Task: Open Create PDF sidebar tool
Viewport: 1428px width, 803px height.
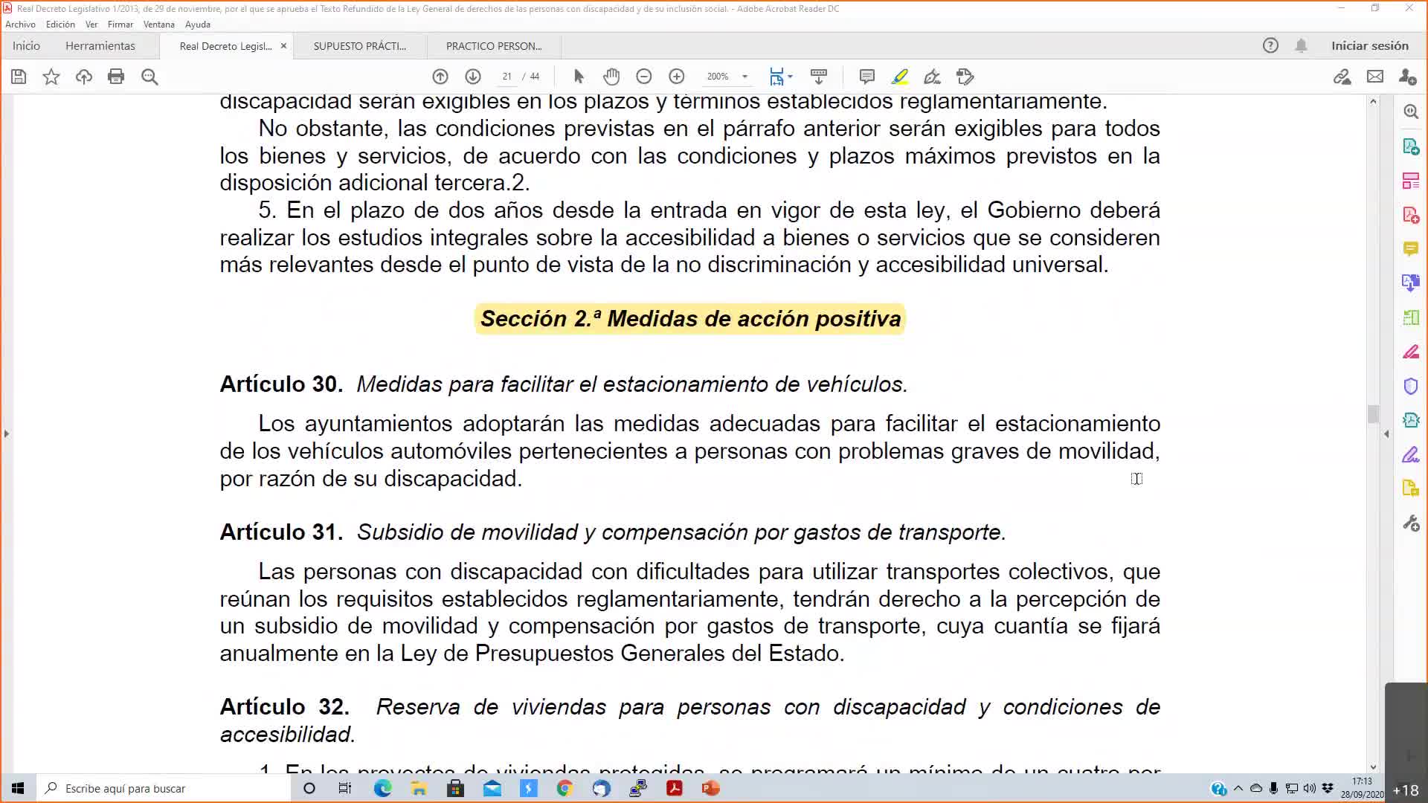Action: click(1411, 216)
